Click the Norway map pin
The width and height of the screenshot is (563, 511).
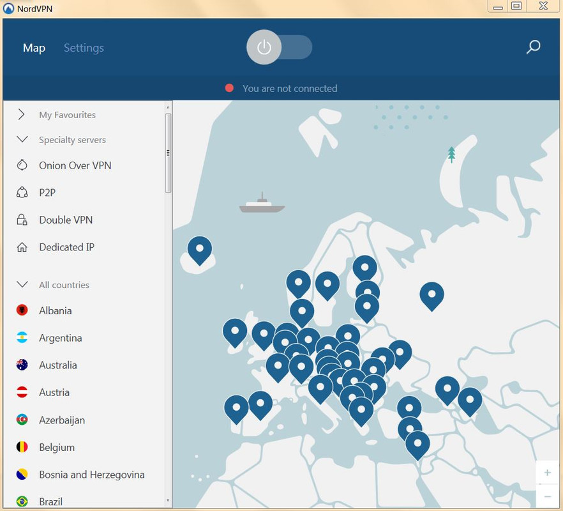(x=298, y=282)
